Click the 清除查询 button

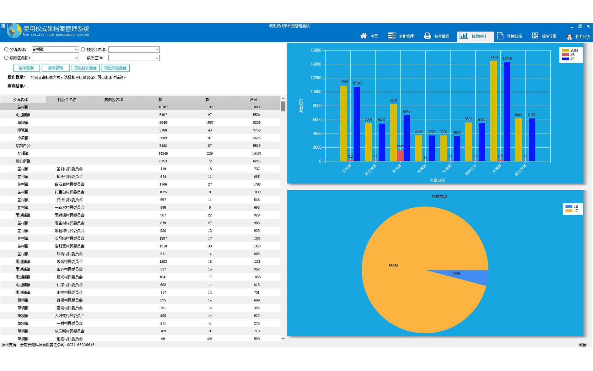coord(55,68)
